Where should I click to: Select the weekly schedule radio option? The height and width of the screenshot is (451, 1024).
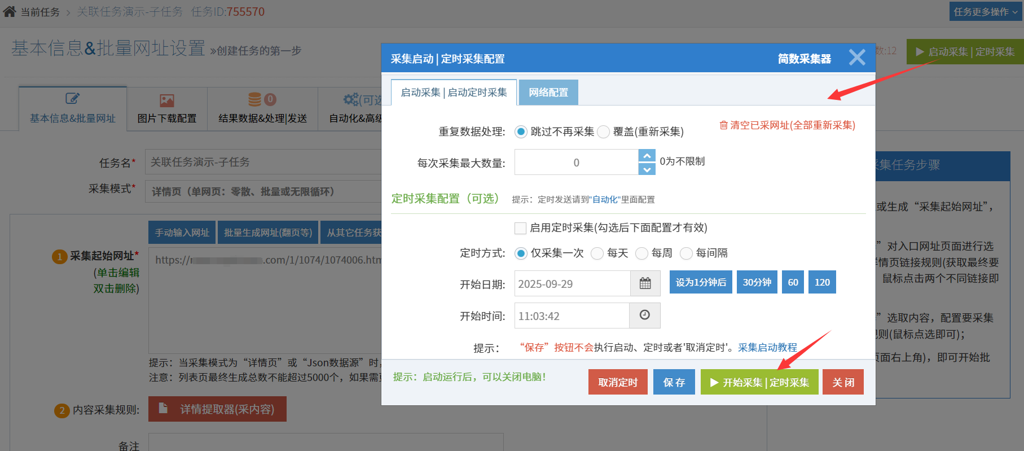click(641, 253)
